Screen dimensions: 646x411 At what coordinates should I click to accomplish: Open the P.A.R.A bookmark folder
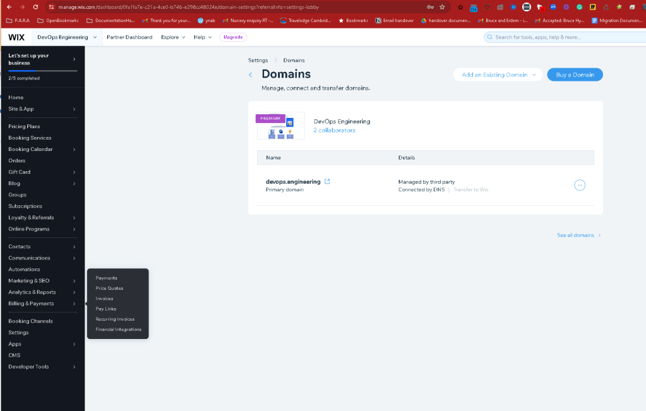(18, 20)
